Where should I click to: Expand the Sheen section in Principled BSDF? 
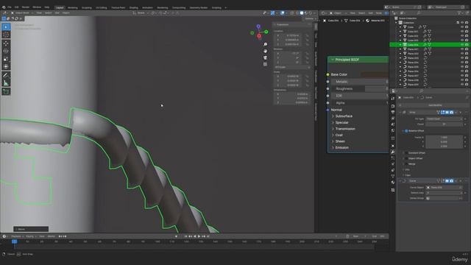pyautogui.click(x=339, y=141)
